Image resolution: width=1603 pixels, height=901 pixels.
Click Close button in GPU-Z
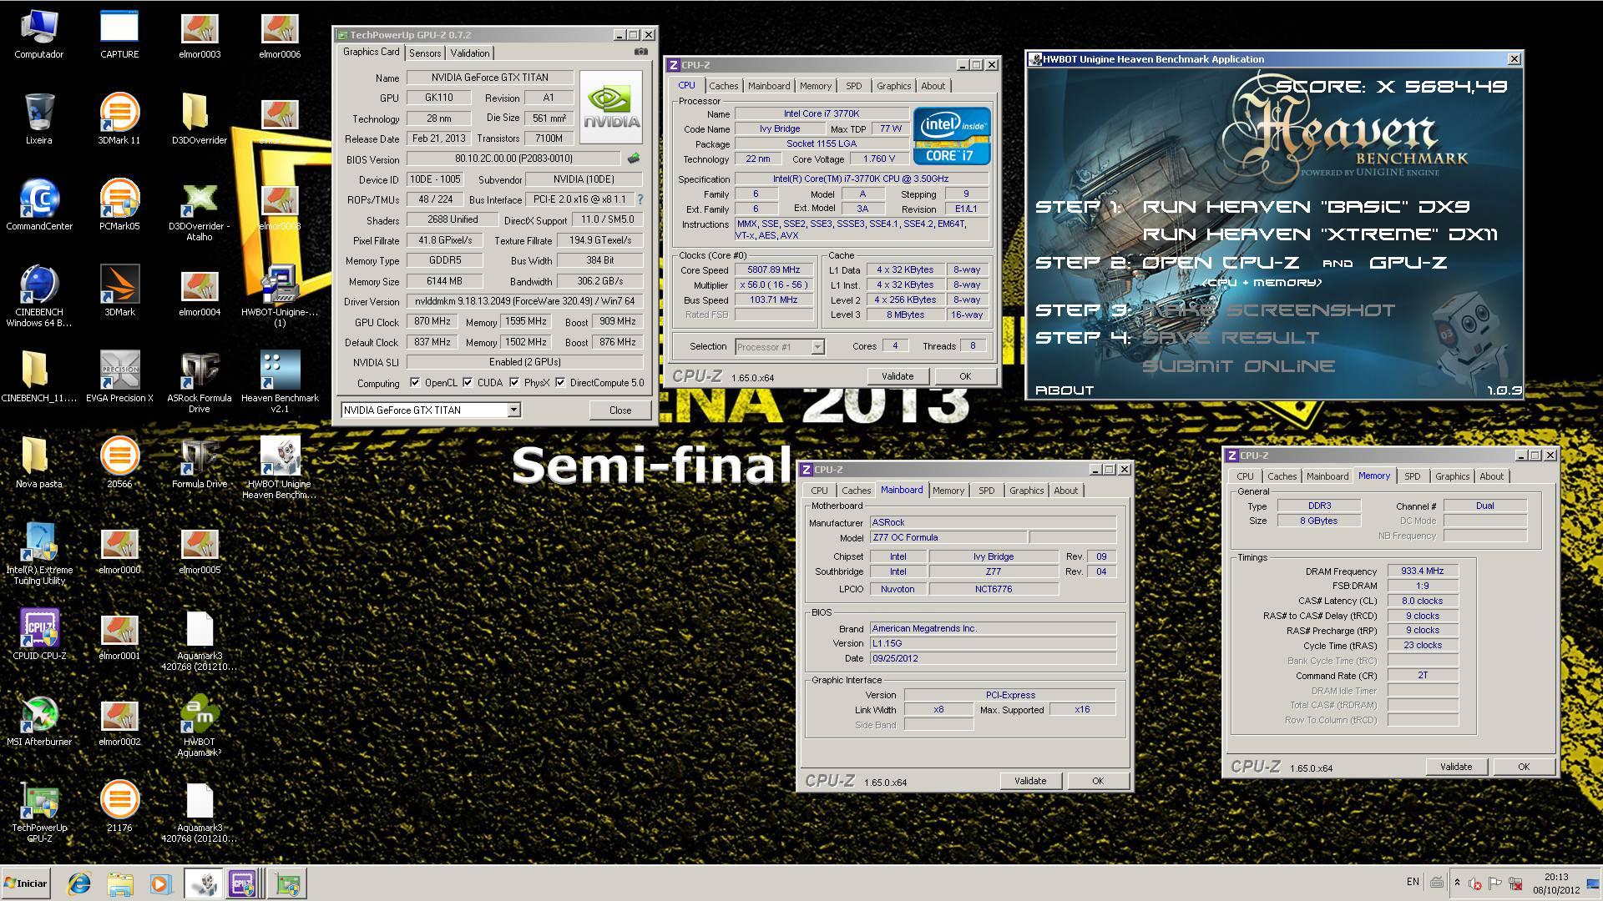(x=620, y=410)
